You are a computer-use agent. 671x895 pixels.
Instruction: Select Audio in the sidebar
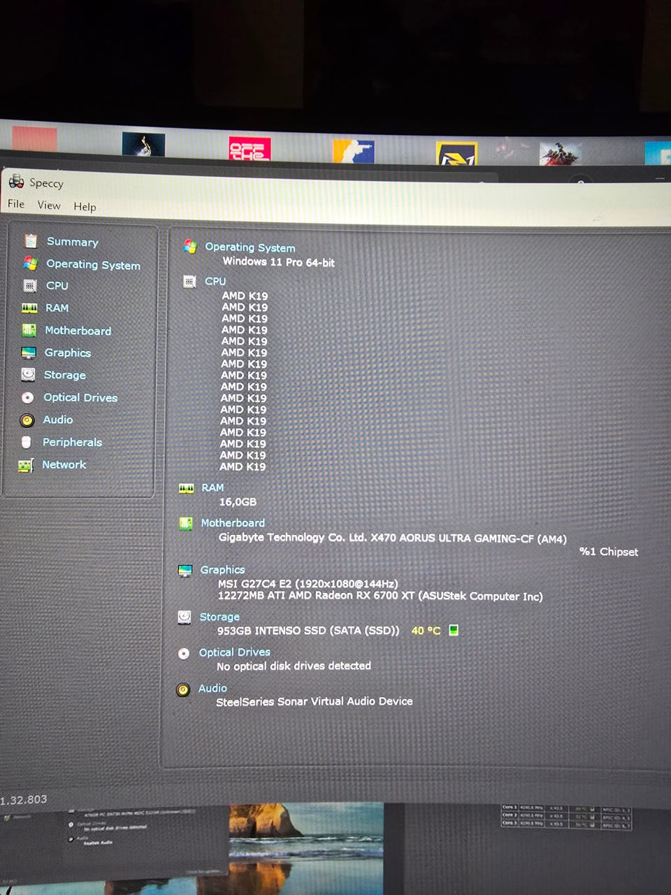pyautogui.click(x=58, y=420)
